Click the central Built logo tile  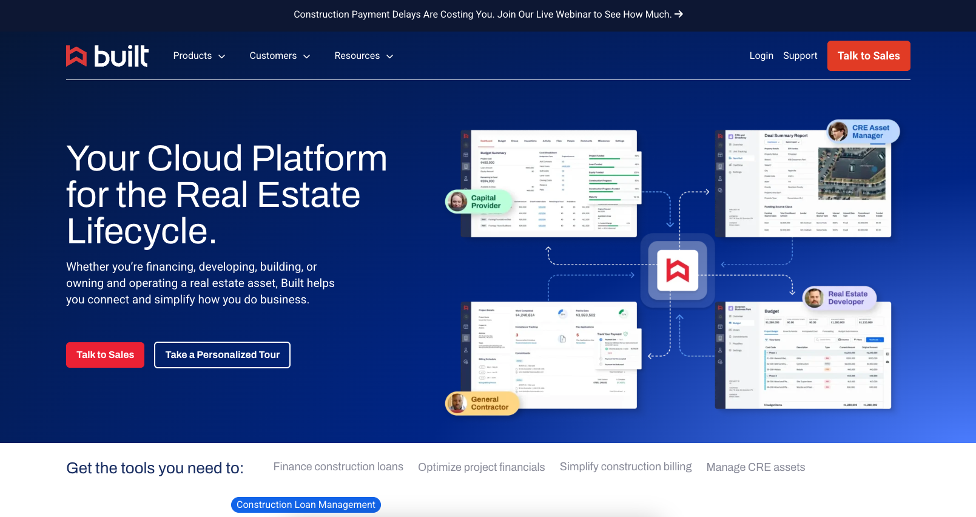click(678, 270)
